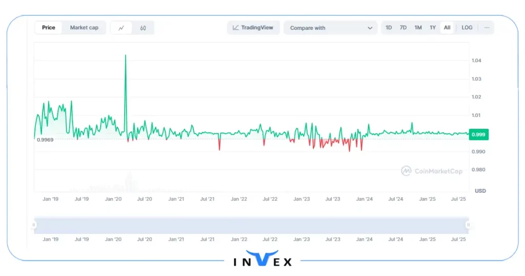Switch to the line chart icon
Image resolution: width=525 pixels, height=276 pixels.
point(121,28)
